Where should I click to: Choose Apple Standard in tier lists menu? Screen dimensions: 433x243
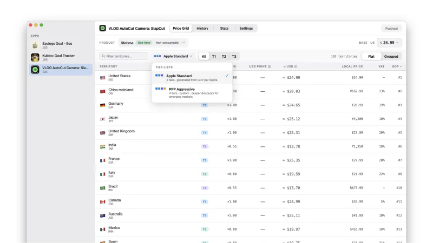pos(192,78)
